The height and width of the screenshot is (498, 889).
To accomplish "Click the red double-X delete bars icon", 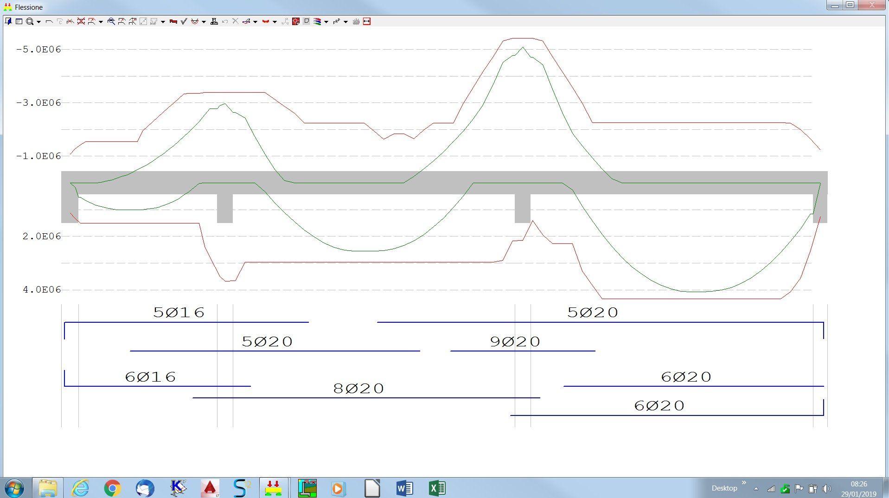I will (x=81, y=21).
